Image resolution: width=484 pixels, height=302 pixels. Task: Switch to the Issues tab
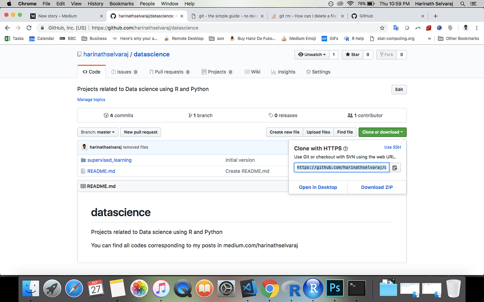tap(125, 71)
